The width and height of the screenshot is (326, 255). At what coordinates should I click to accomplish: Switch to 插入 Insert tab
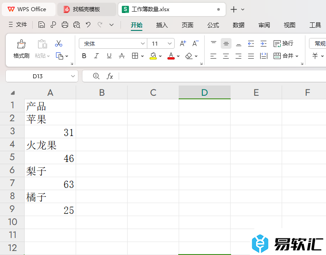[x=162, y=25]
